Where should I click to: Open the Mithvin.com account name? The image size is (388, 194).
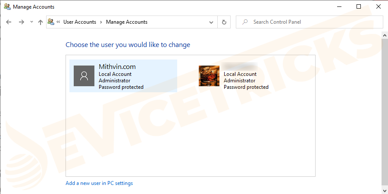117,67
